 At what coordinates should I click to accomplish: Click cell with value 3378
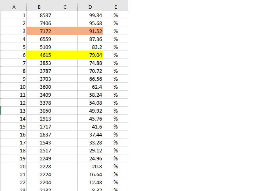(x=39, y=103)
